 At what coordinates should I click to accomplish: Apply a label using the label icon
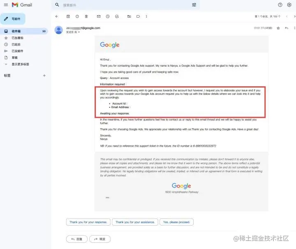[138, 16]
